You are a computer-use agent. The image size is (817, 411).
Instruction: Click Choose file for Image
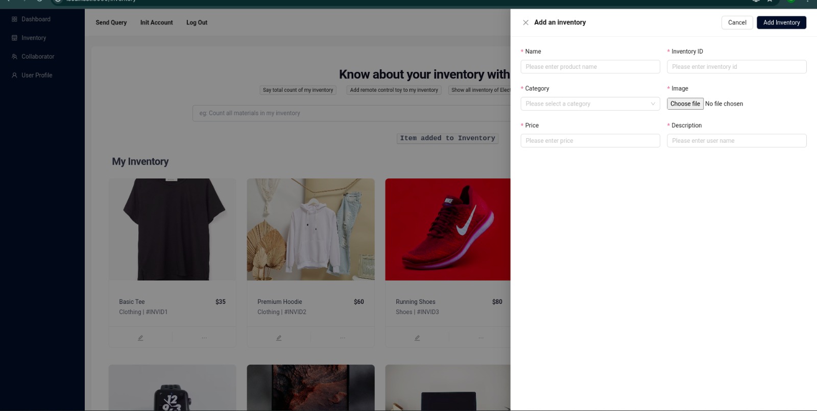(685, 104)
